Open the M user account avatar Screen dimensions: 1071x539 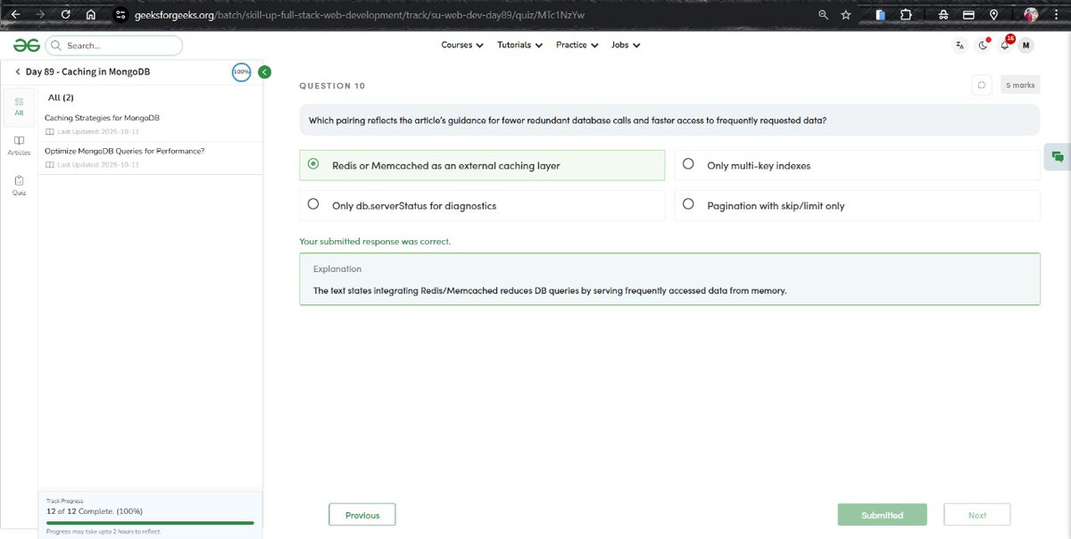coord(1026,46)
